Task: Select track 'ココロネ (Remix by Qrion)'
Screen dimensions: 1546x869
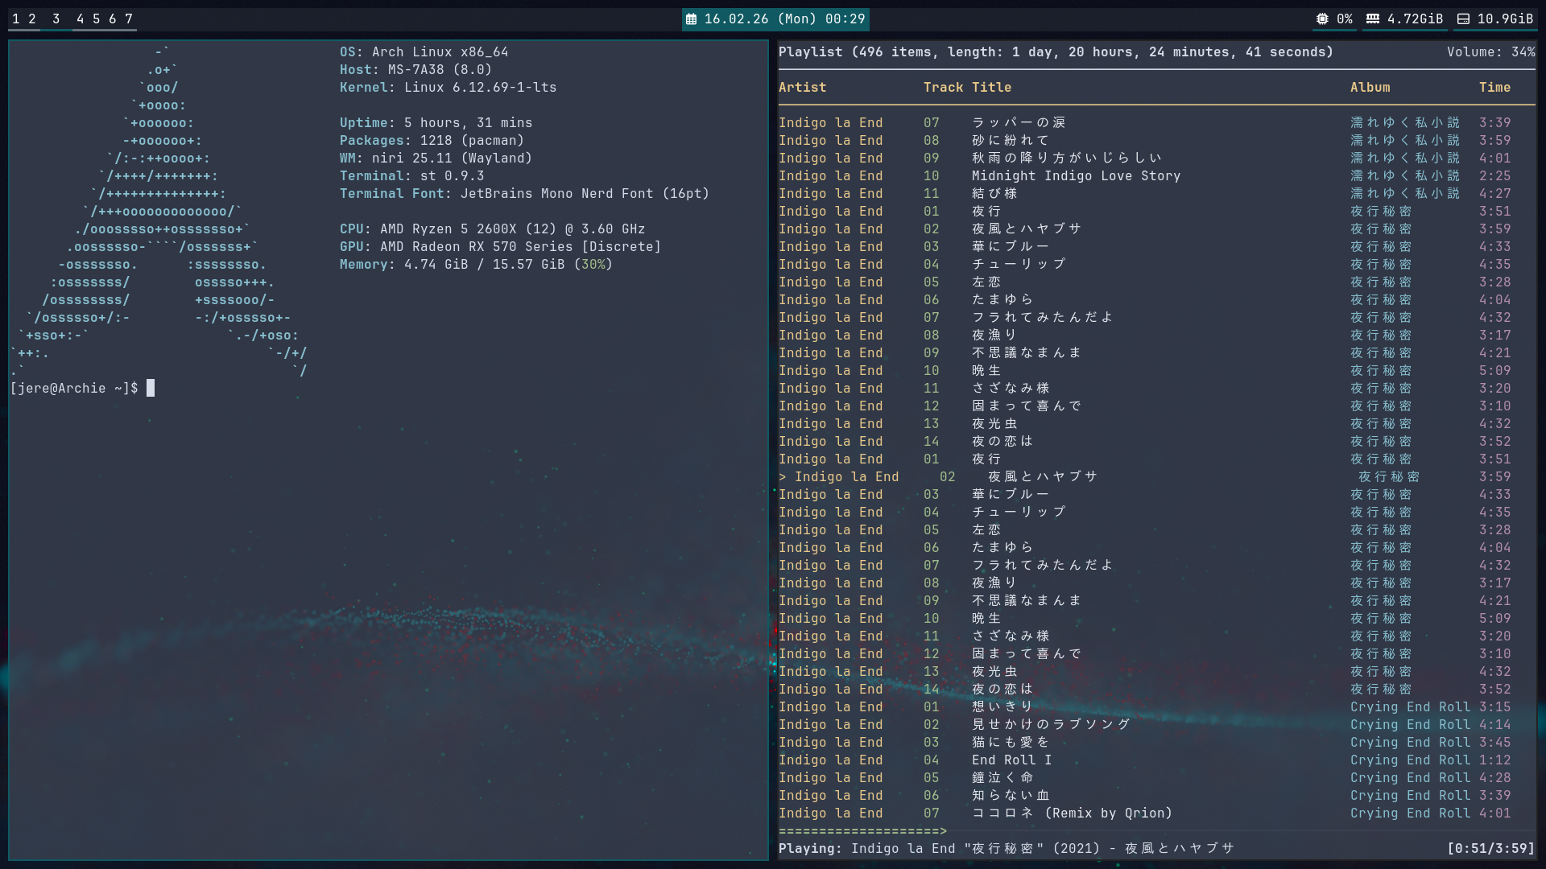Action: (1072, 813)
